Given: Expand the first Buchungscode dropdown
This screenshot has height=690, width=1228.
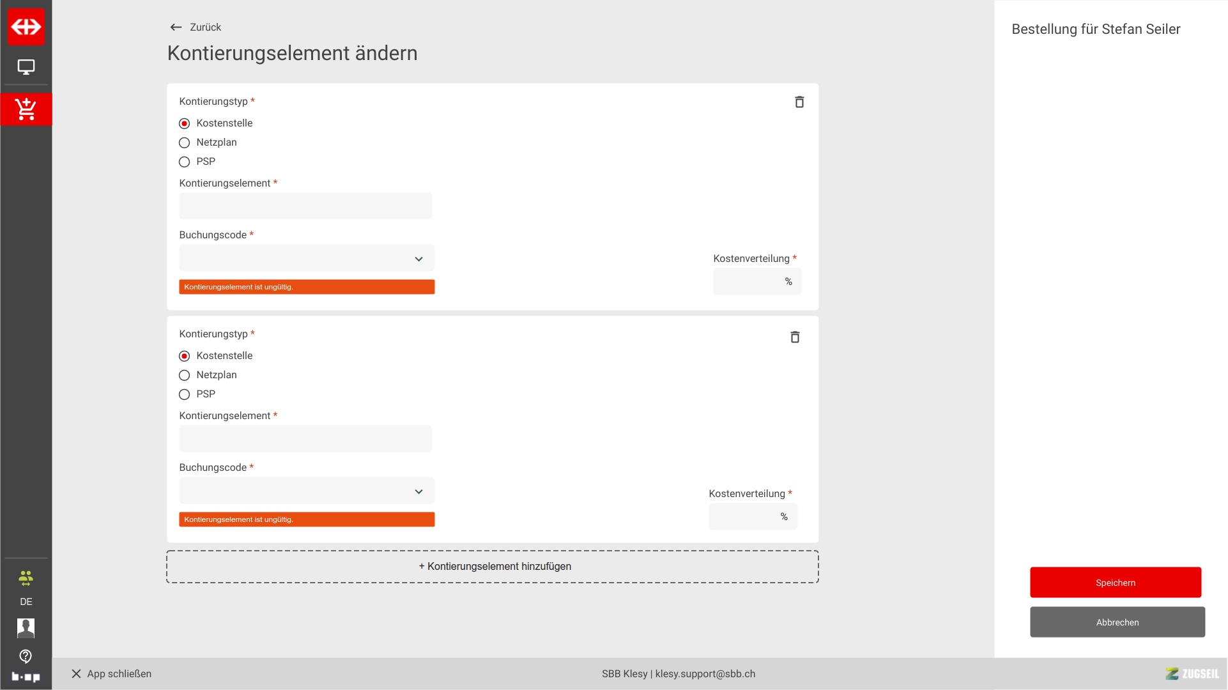Looking at the screenshot, I should point(307,259).
